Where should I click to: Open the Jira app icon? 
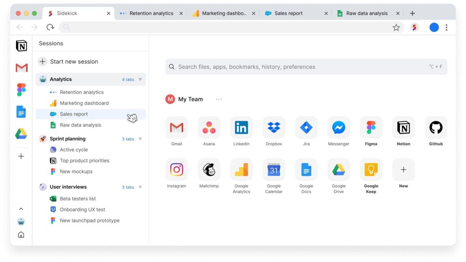(x=306, y=127)
